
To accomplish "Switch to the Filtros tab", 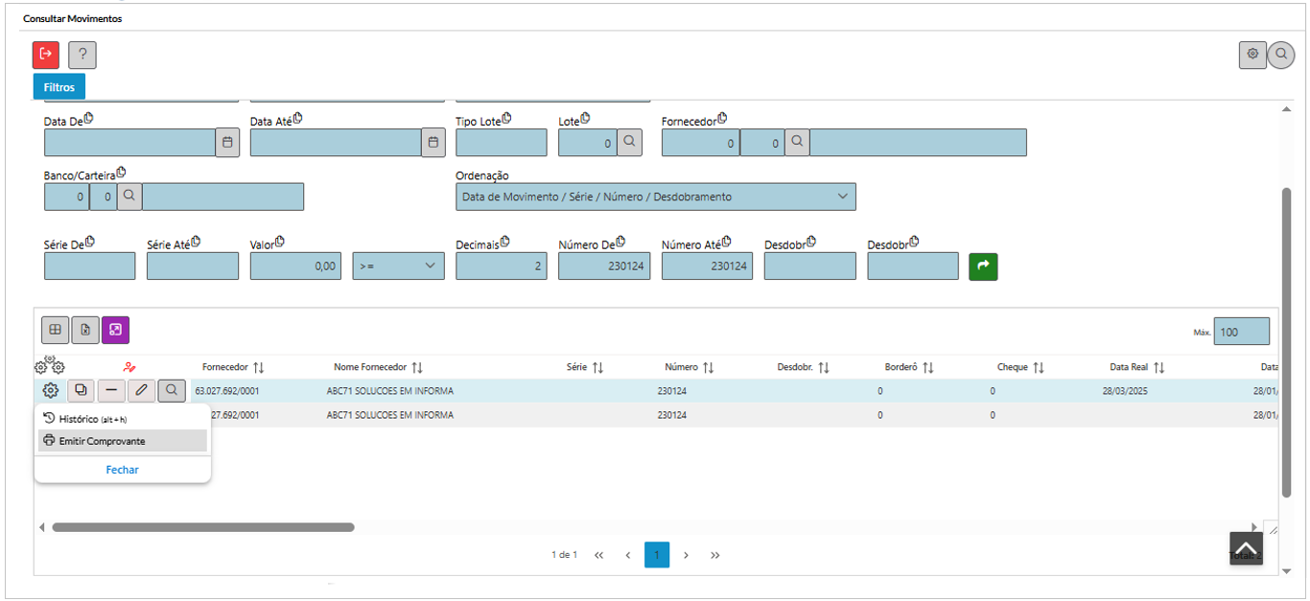I will [x=58, y=86].
